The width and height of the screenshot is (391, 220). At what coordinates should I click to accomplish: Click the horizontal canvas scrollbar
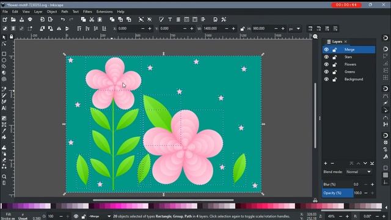pyautogui.click(x=163, y=200)
